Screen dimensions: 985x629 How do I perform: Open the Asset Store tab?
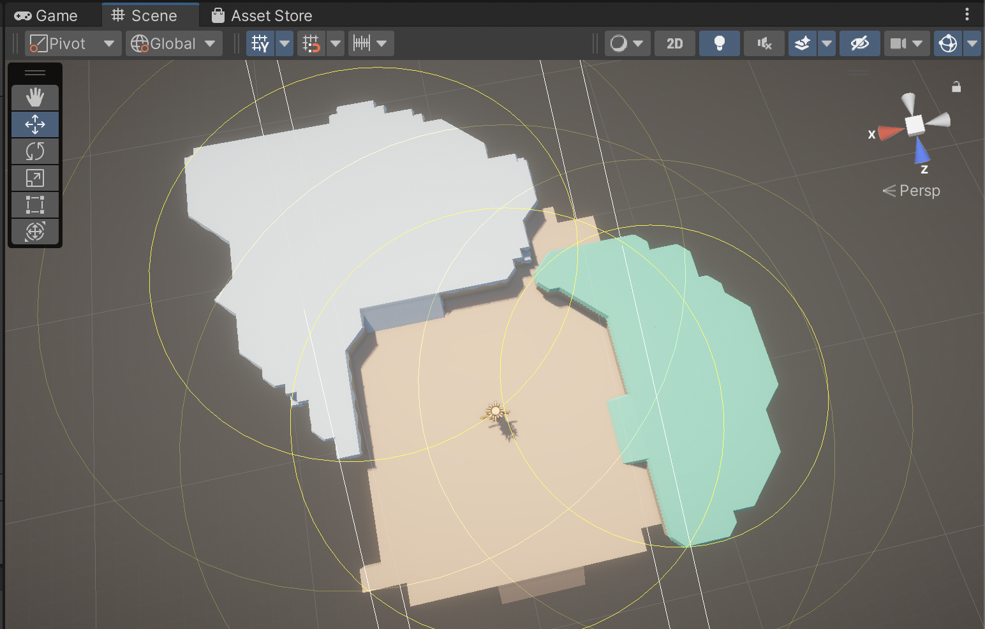[x=262, y=15]
